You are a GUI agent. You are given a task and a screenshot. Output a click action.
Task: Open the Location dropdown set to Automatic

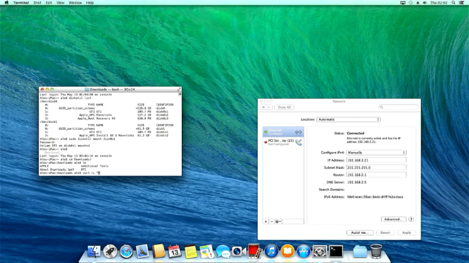(x=348, y=119)
